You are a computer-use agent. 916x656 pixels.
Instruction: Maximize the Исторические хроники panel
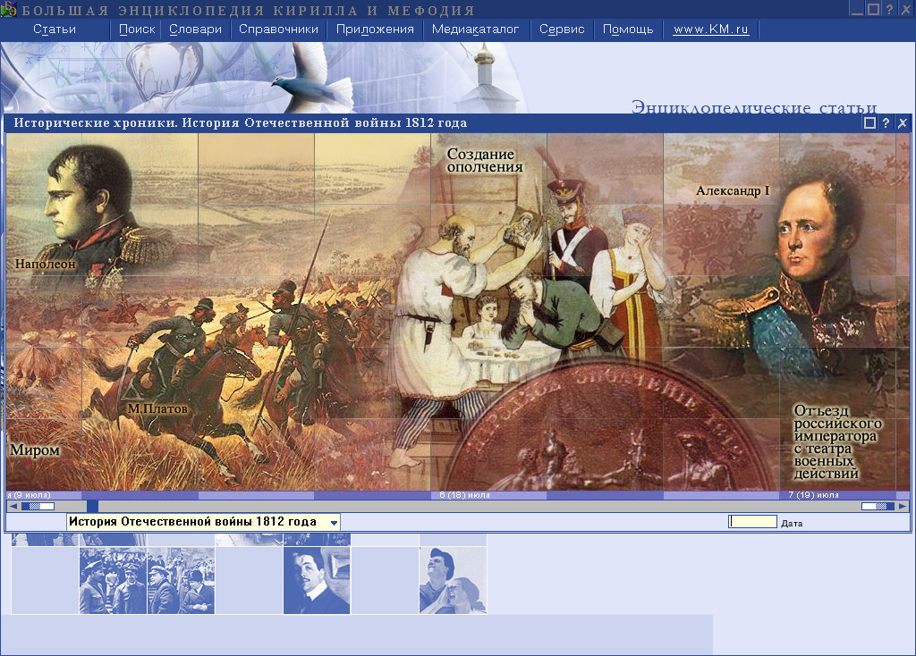tap(869, 122)
